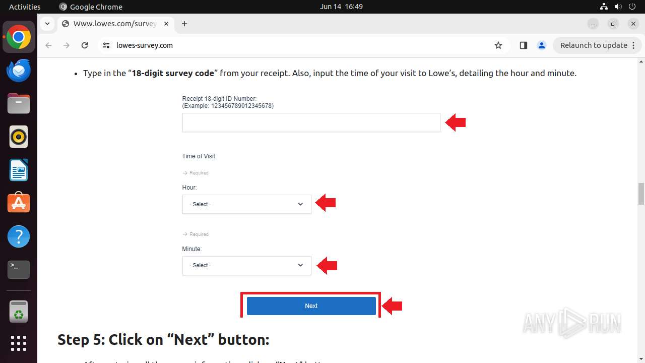Viewport: 645px width, 363px height.
Task: Click Relaunch to update button
Action: pos(597,45)
